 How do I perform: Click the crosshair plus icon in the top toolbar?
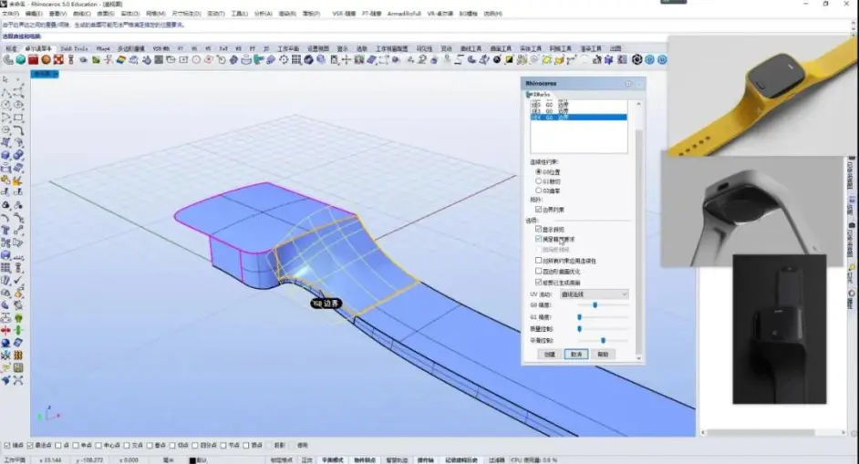click(347, 60)
